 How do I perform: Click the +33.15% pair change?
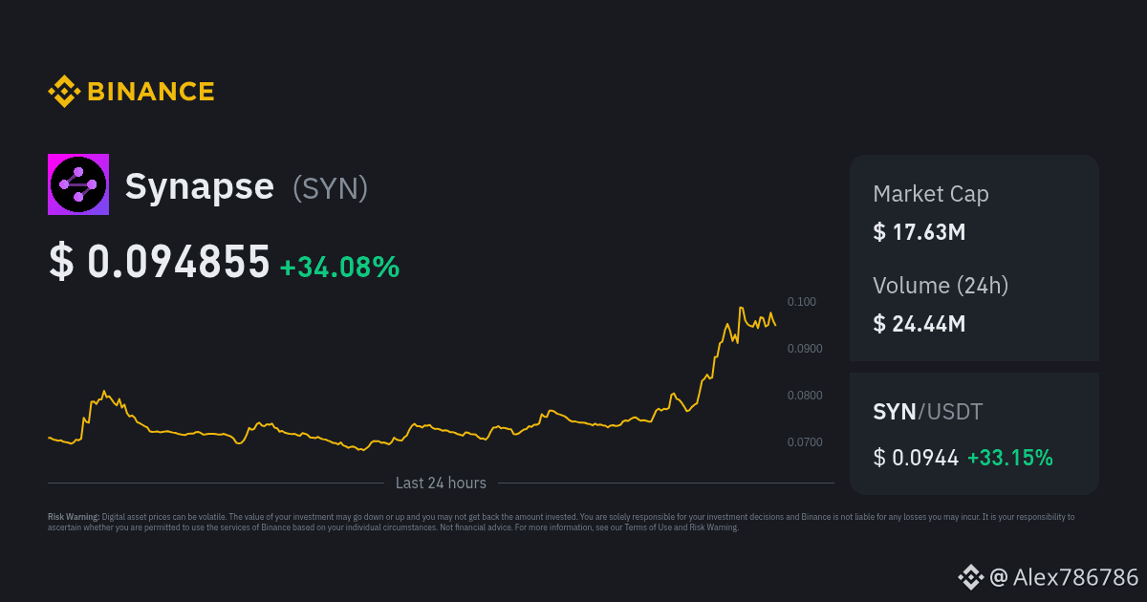click(1010, 458)
